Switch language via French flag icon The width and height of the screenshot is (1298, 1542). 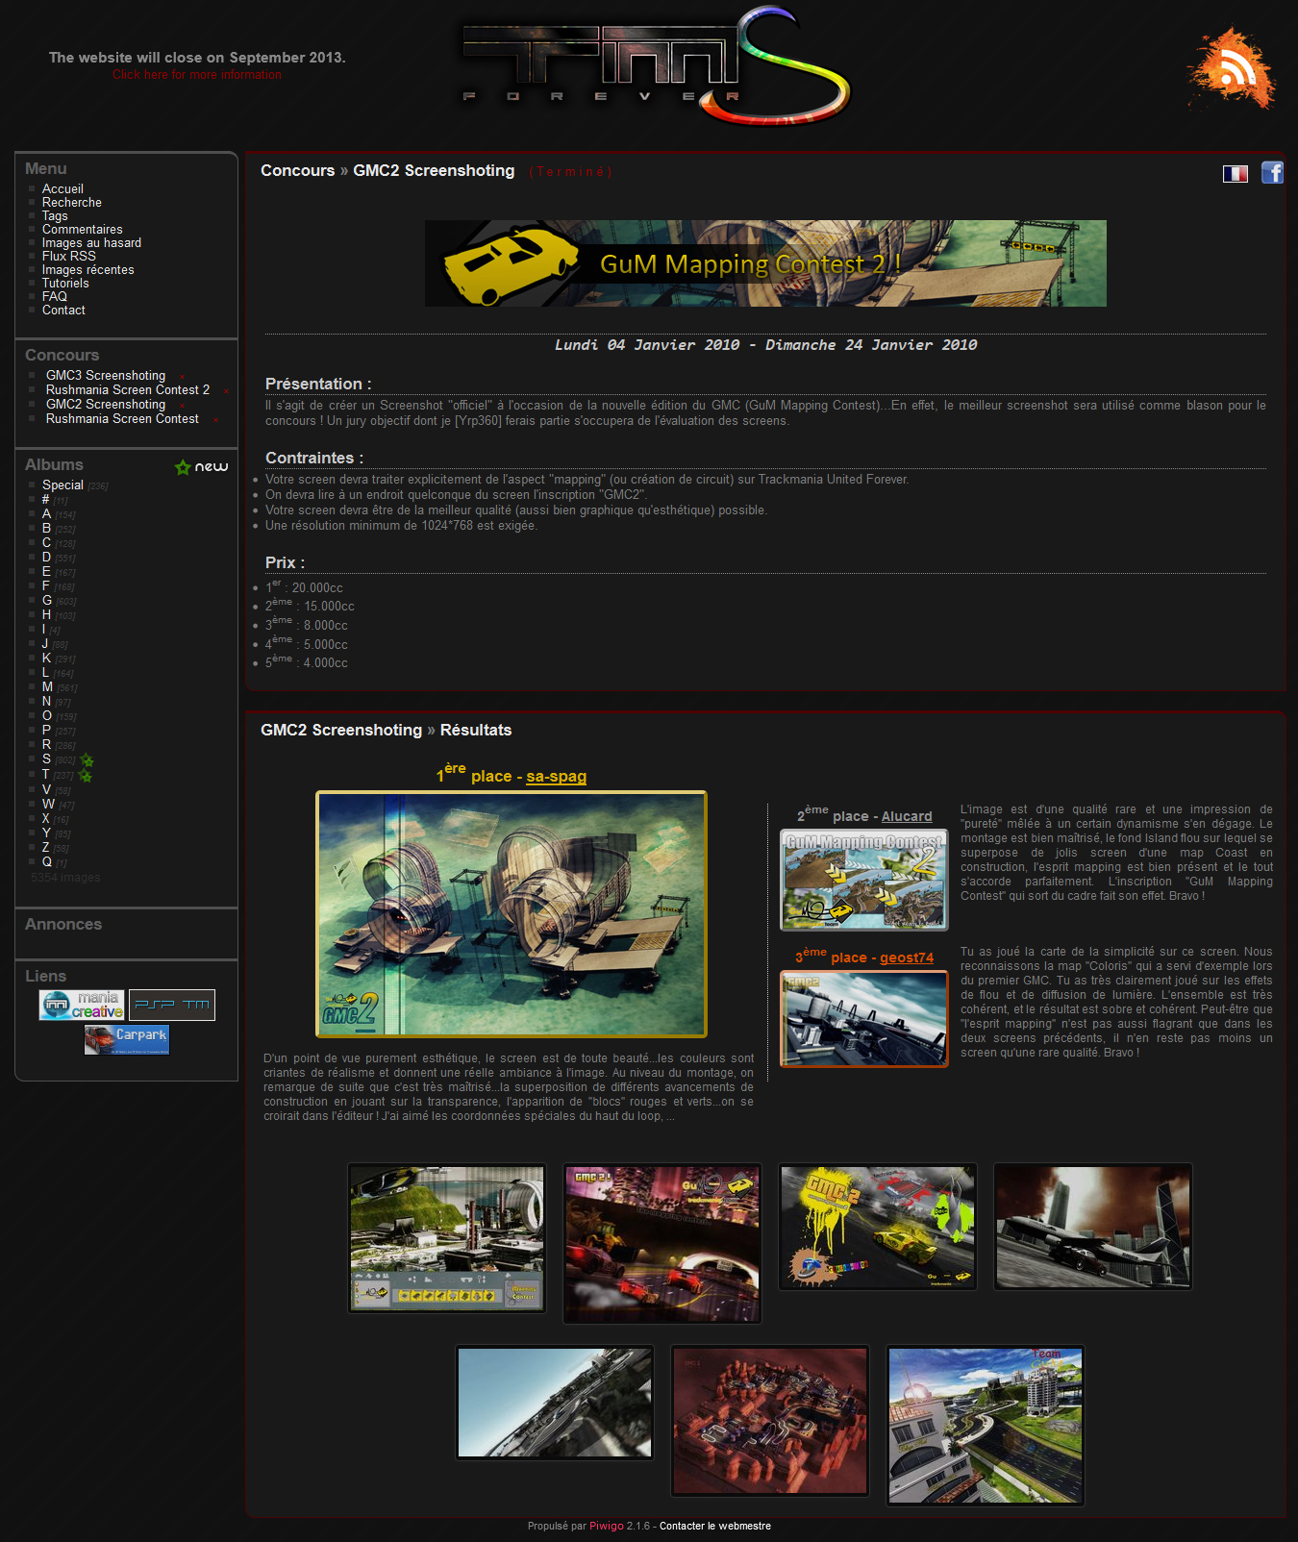click(1236, 174)
